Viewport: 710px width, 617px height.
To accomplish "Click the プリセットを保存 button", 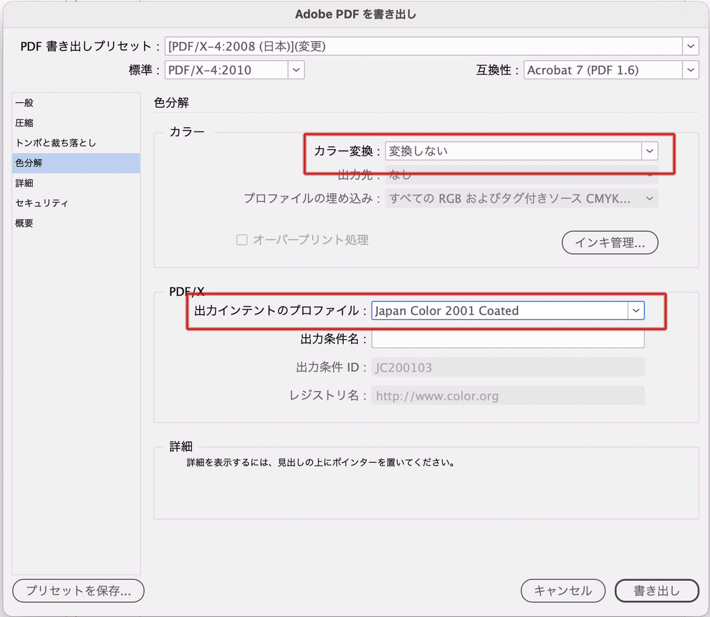I will click(x=78, y=590).
